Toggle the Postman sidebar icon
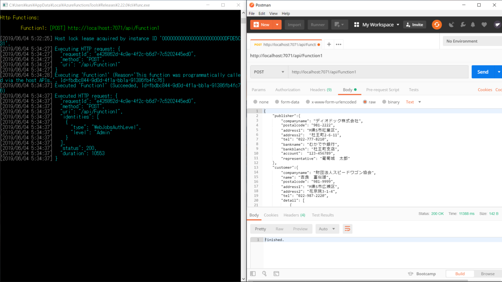Screen dimensions: 502x282 coord(253,274)
